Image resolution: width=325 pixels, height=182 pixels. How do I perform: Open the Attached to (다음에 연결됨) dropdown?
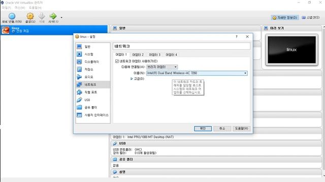pos(162,67)
